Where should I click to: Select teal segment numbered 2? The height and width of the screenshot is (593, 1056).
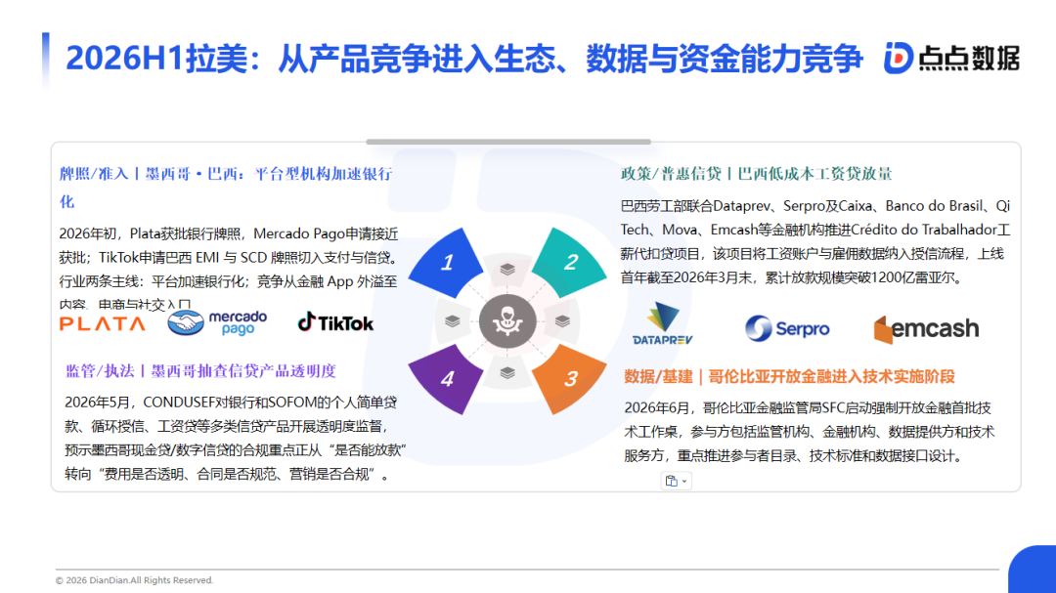(x=569, y=262)
